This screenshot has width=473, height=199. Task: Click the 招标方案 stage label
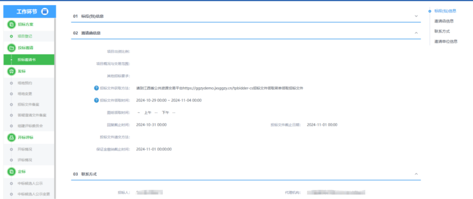26,24
